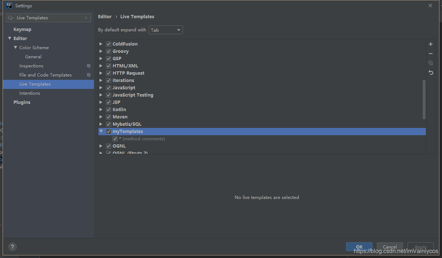The width and height of the screenshot is (442, 258).
Task: Click the remove template minus icon
Action: pyautogui.click(x=431, y=54)
